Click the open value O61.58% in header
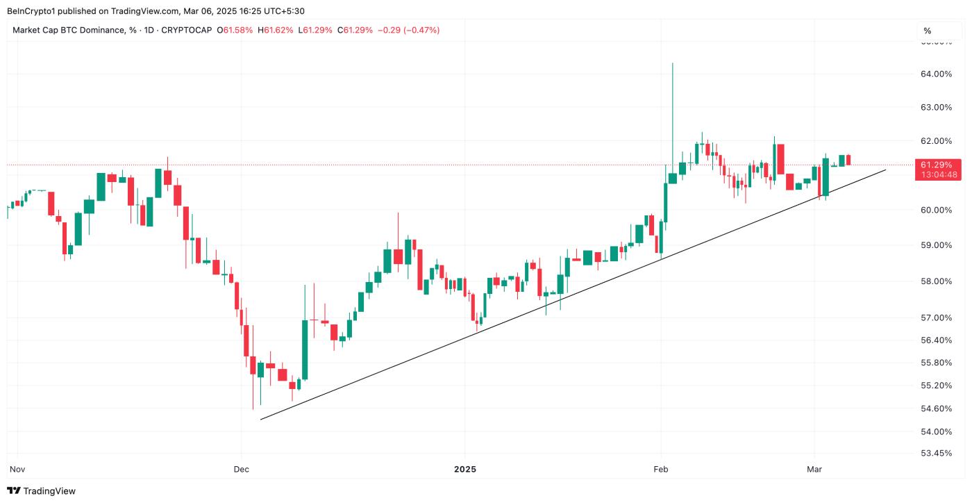The image size is (972, 503). click(x=235, y=30)
